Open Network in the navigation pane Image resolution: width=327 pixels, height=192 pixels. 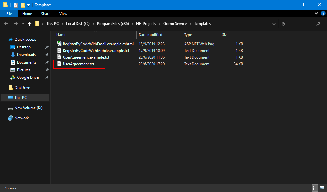(x=22, y=118)
